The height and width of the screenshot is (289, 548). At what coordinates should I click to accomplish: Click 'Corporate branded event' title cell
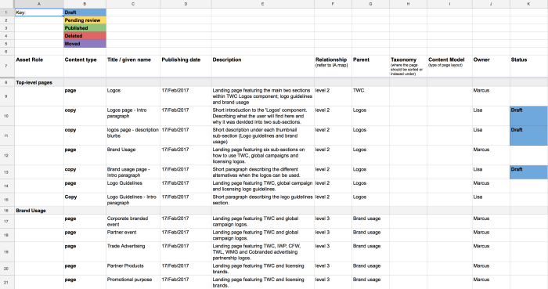[x=133, y=222]
